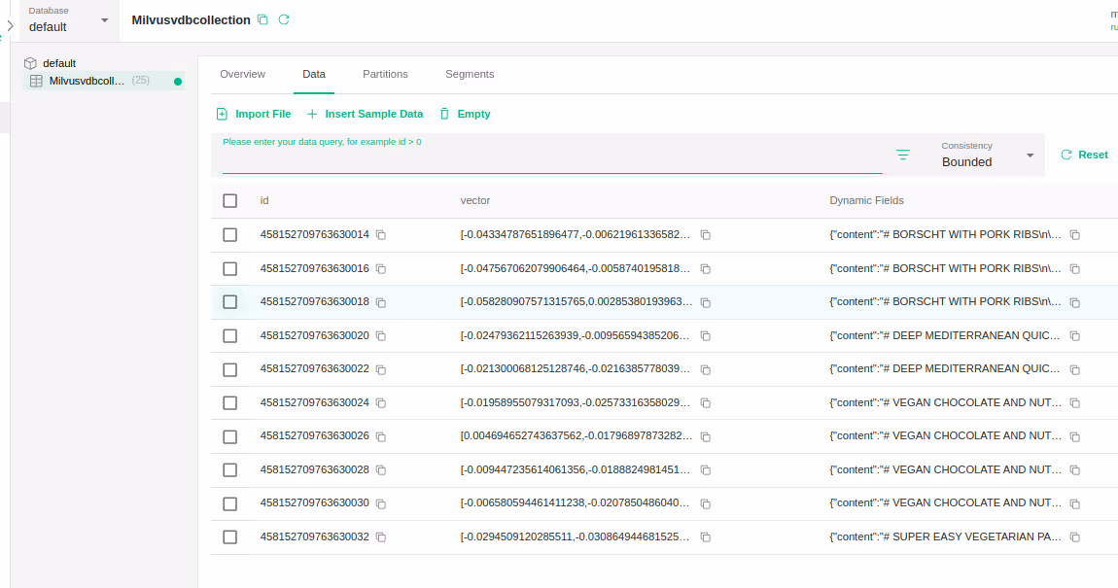The height and width of the screenshot is (588, 1118).
Task: Click the green loaded status dot
Action: [x=178, y=82]
